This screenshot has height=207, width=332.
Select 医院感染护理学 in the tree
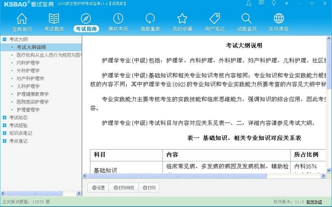pyautogui.click(x=33, y=102)
